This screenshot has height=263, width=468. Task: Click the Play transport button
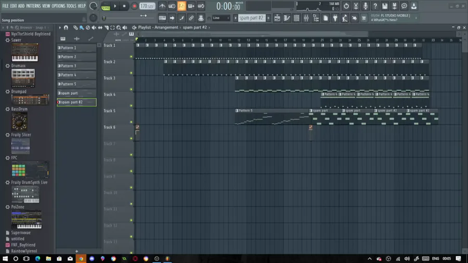point(115,6)
